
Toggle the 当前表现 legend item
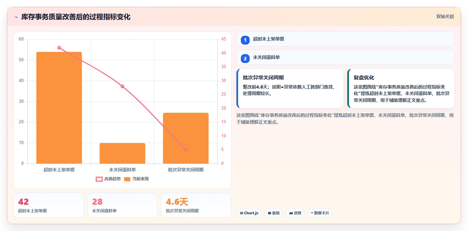(x=136, y=179)
